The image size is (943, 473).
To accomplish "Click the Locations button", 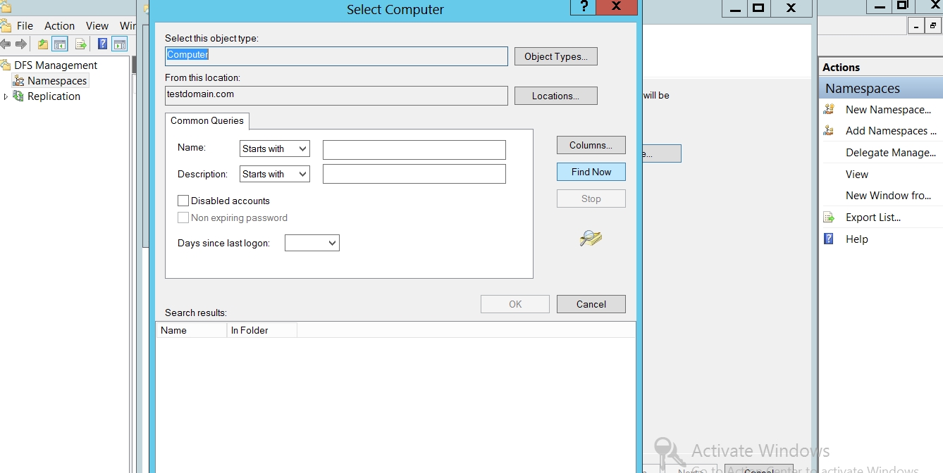I will [555, 96].
